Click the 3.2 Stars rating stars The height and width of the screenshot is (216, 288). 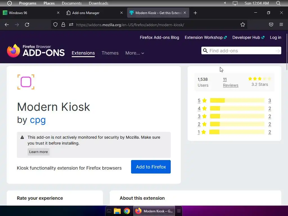(260, 79)
